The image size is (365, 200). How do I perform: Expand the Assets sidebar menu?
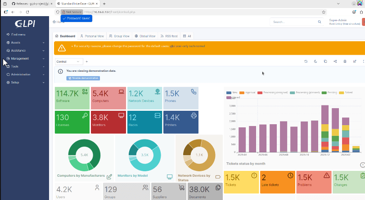(x=25, y=42)
